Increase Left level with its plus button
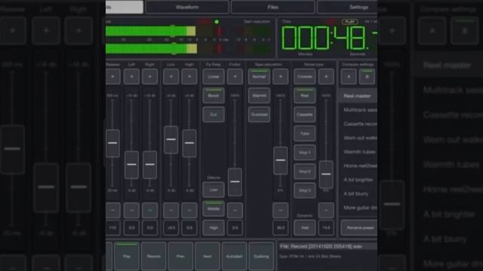The image size is (483, 271). [x=131, y=77]
